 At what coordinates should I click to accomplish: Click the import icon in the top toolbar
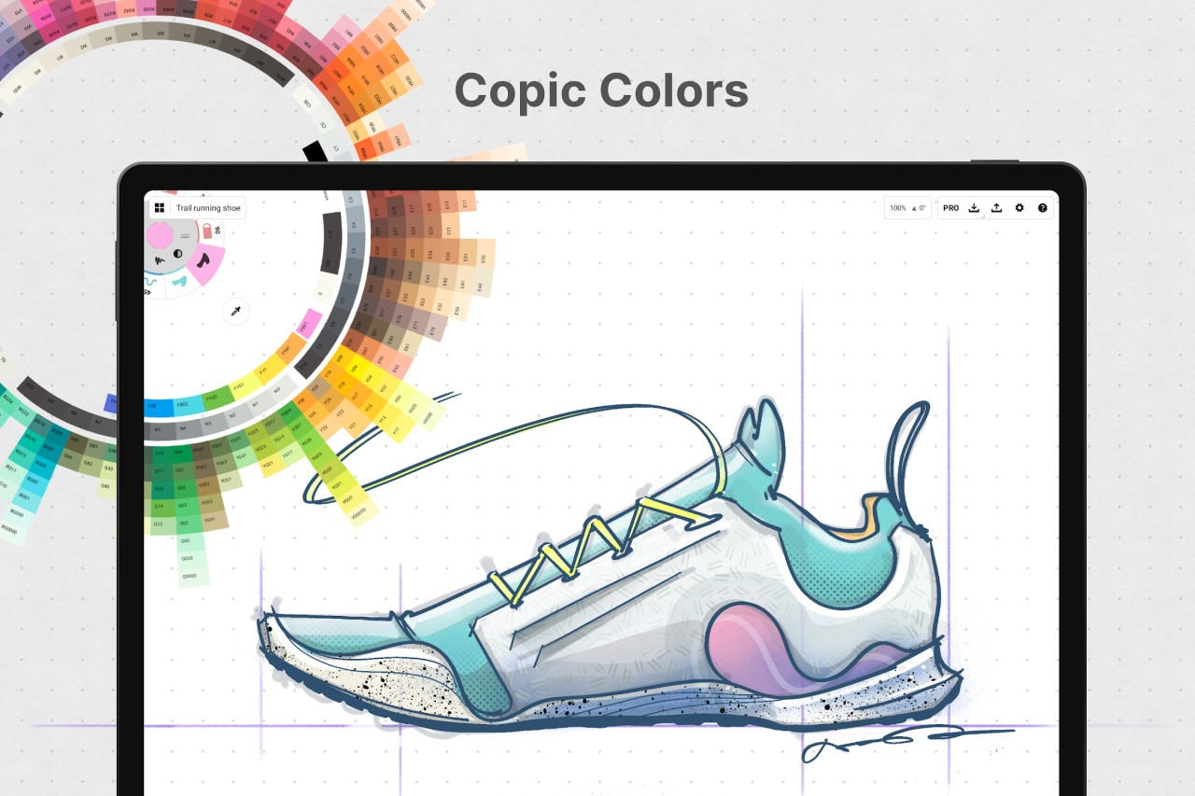[974, 208]
